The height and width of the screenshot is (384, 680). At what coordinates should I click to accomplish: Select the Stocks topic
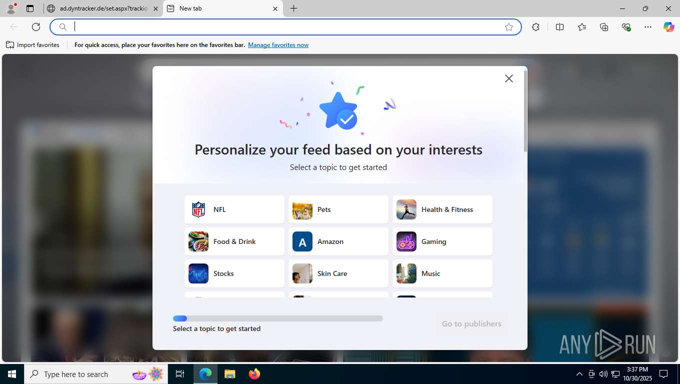coord(234,273)
